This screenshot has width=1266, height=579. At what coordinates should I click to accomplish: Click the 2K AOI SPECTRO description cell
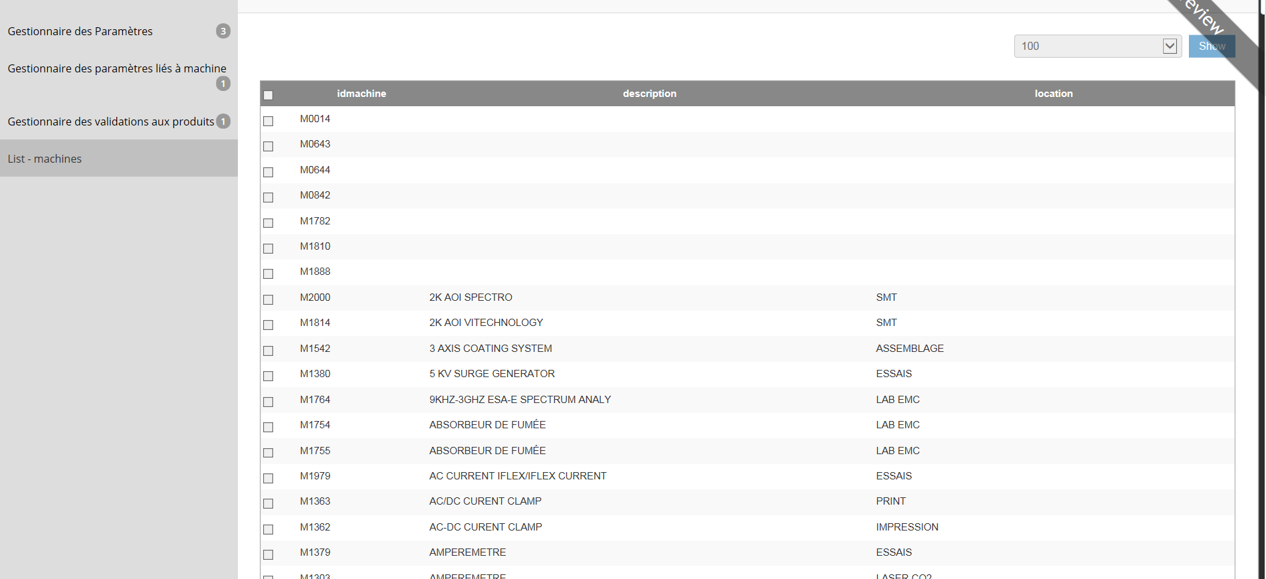pos(471,297)
